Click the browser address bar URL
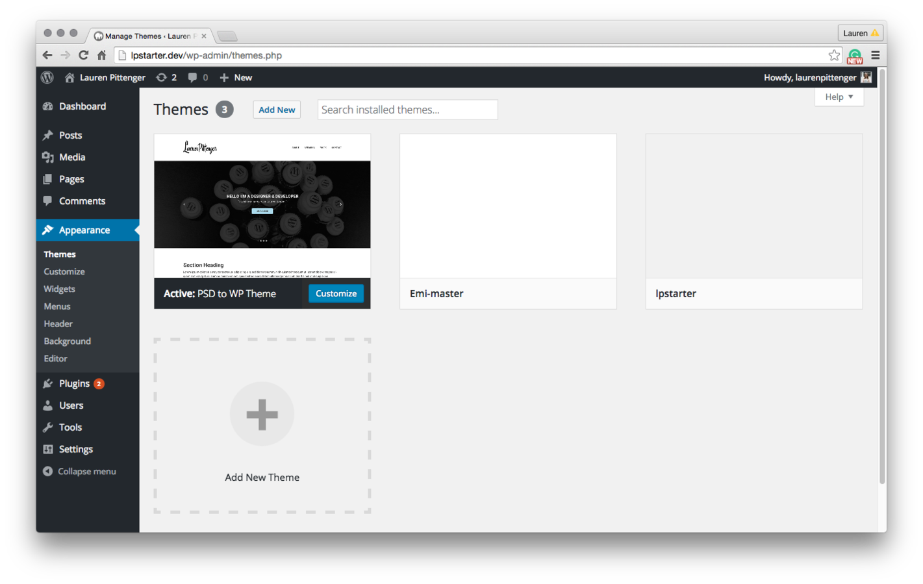923x584 pixels. 206,55
